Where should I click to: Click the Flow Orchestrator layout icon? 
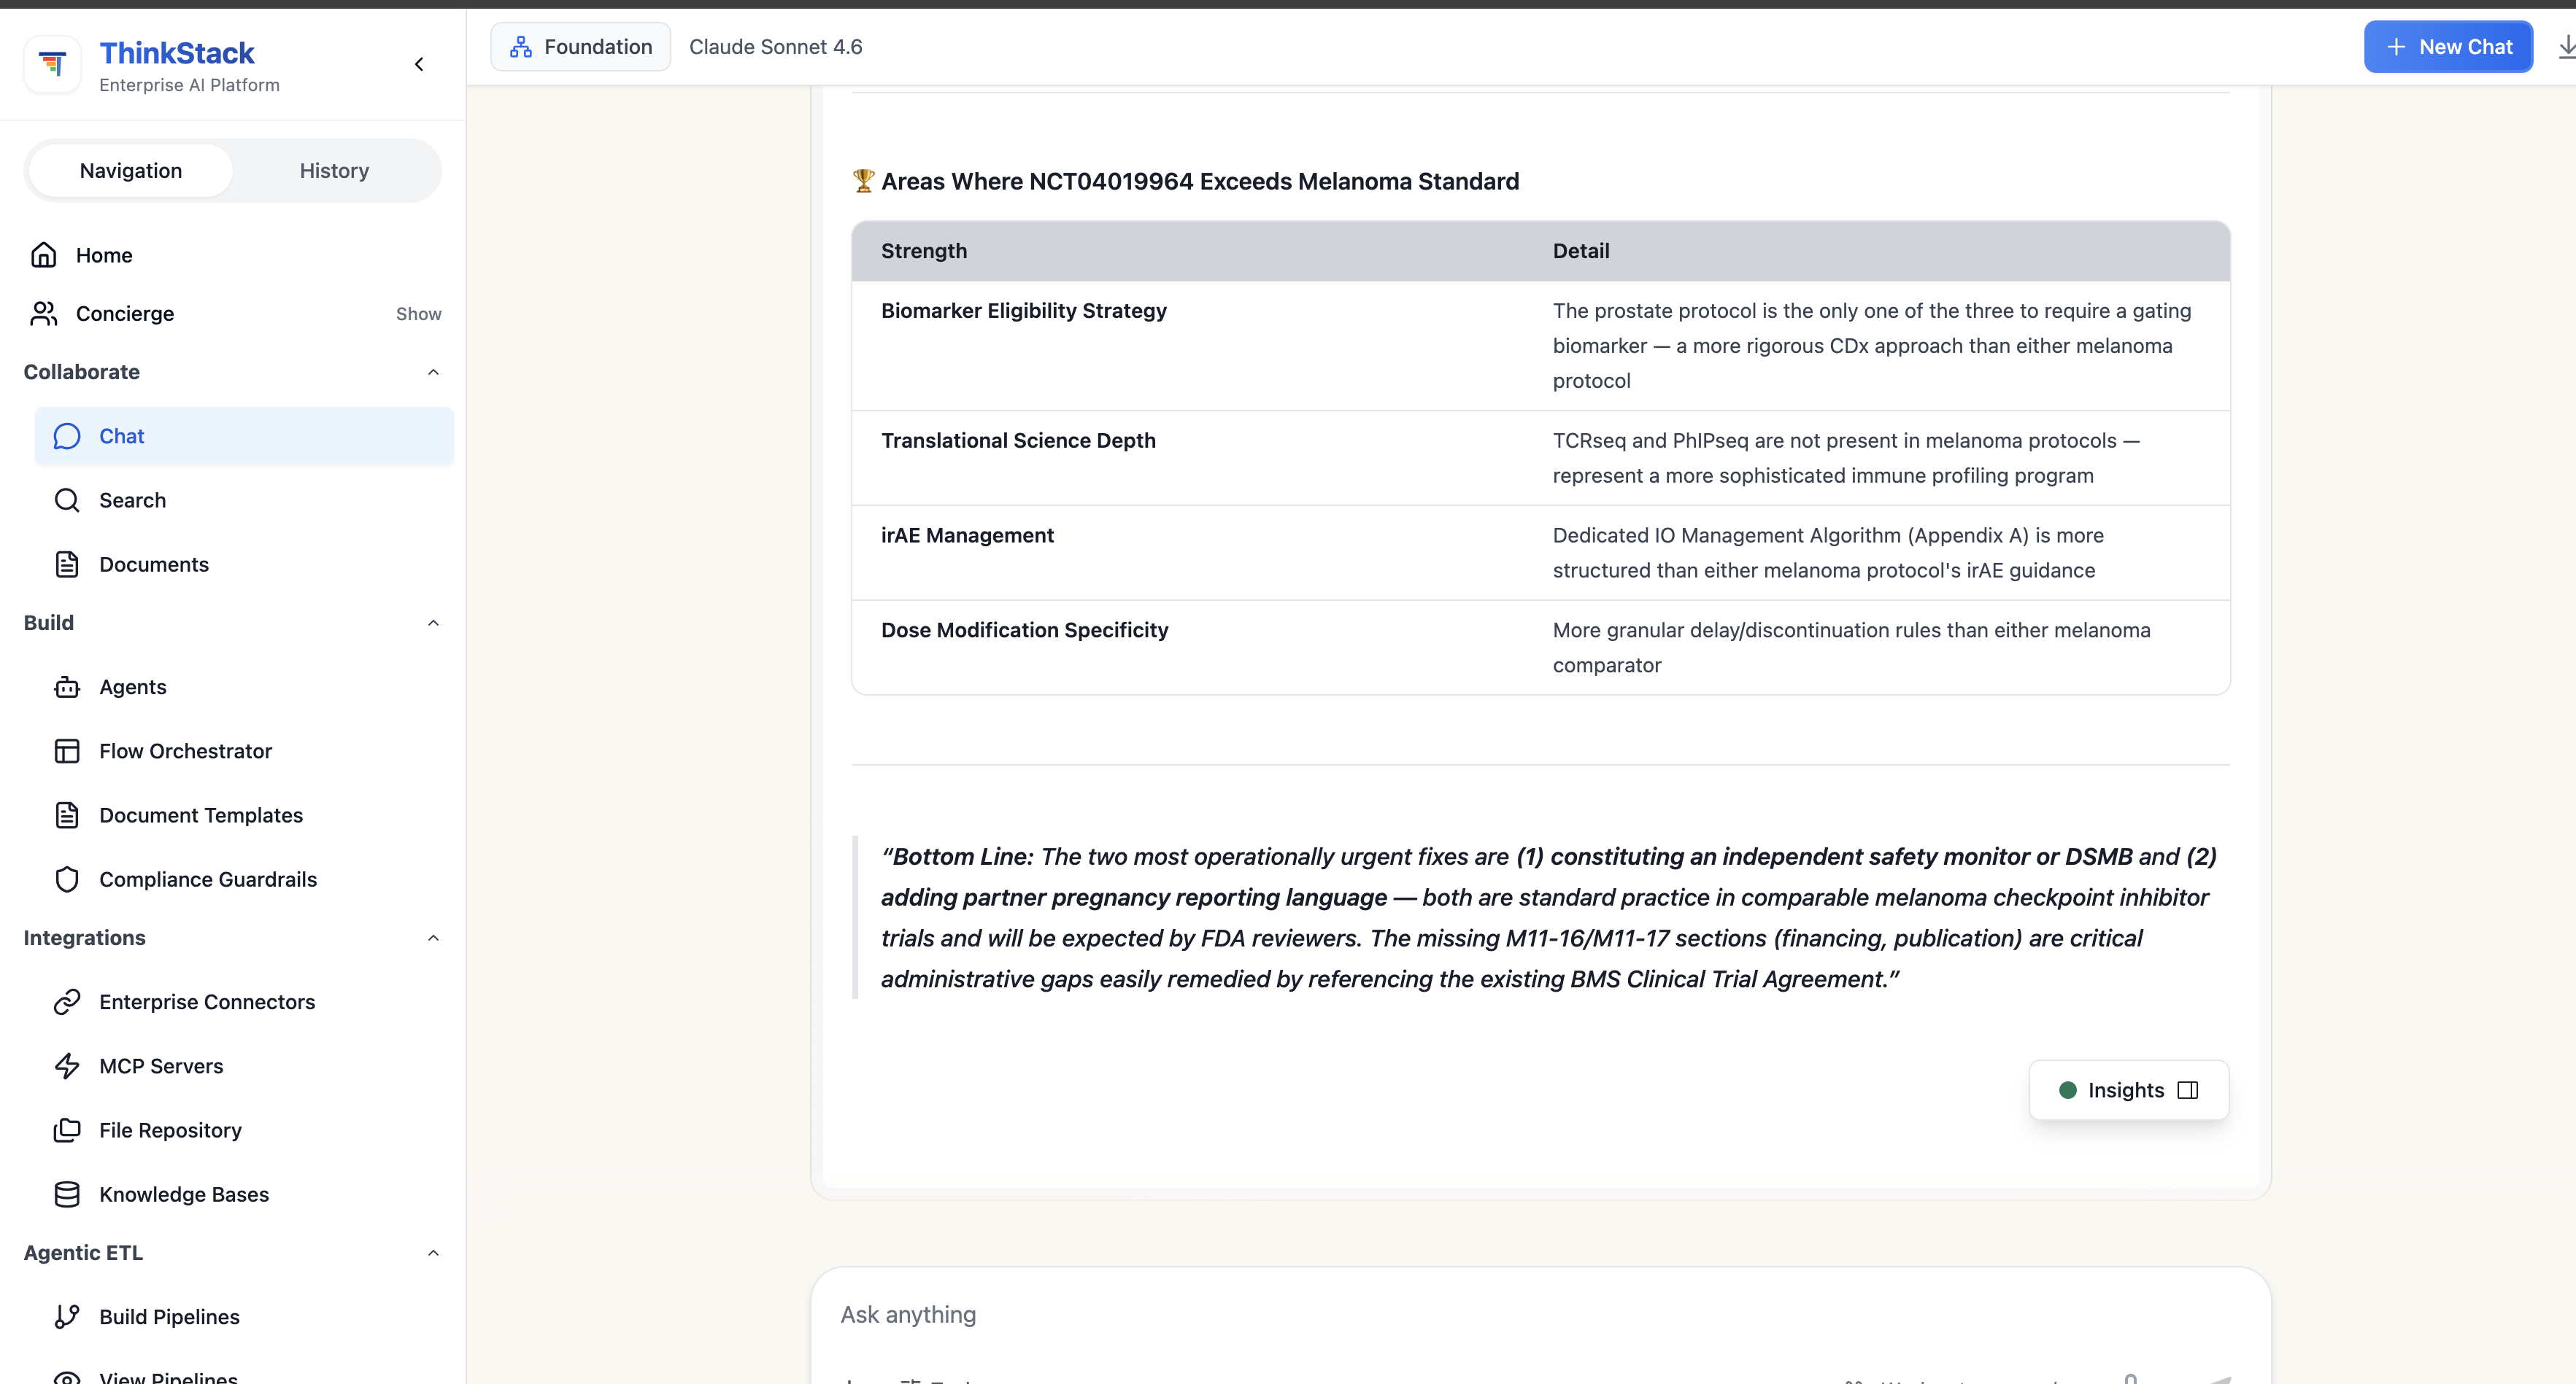pos(67,752)
